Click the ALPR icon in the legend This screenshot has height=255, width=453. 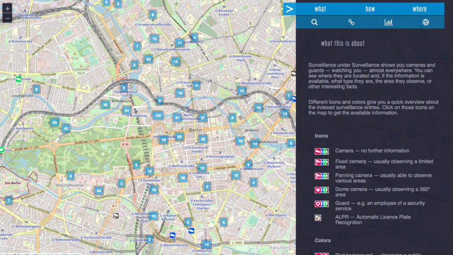318,218
